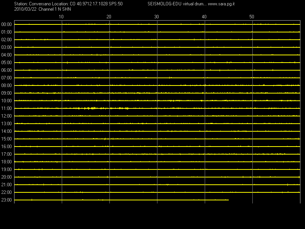
Task: Pick the 09:00 time label
Action: 6,93
